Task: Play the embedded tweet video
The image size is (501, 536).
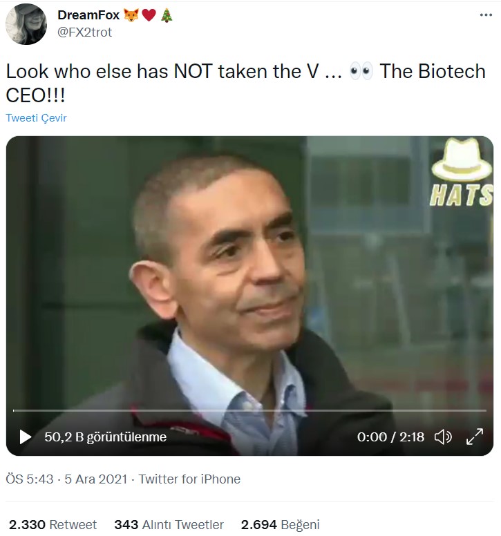Action: pyautogui.click(x=25, y=437)
